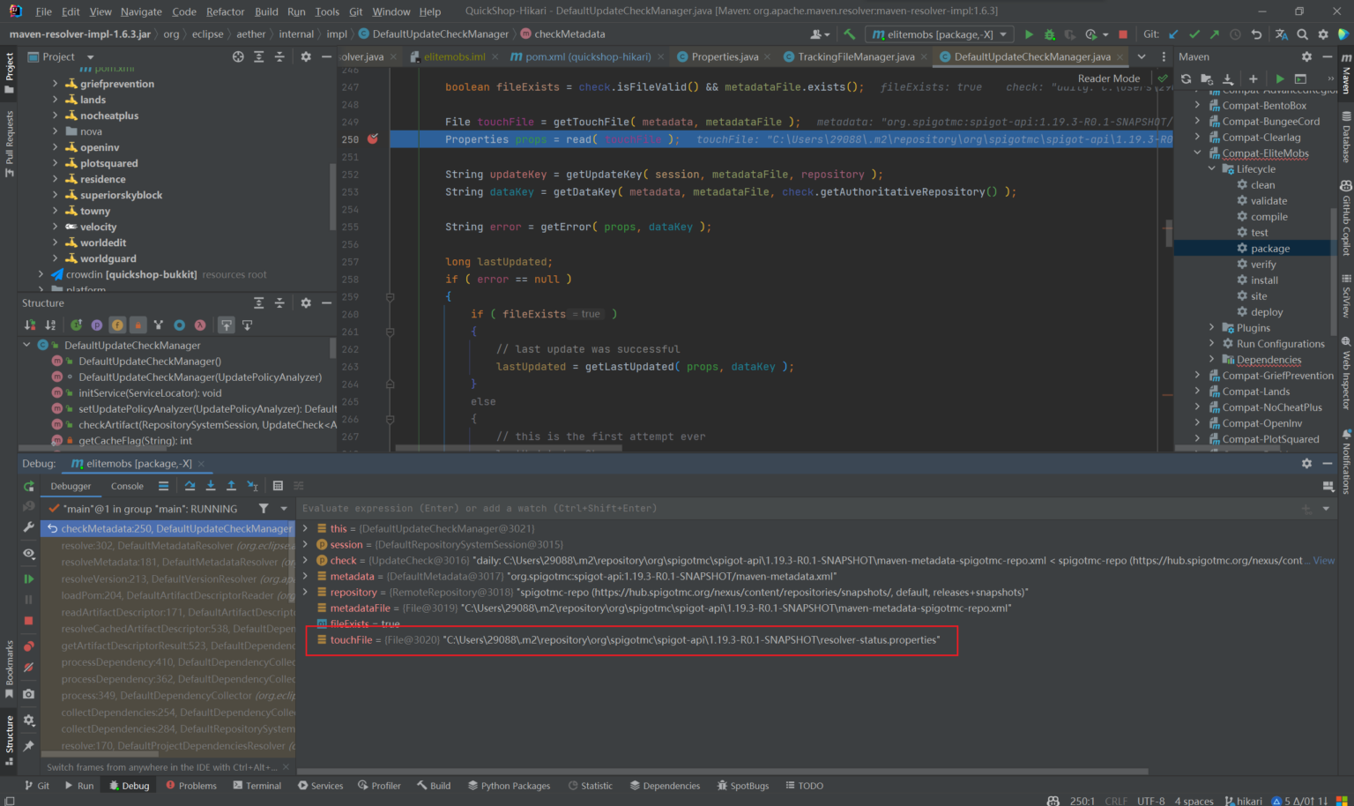Select the Step Into debugger icon
The width and height of the screenshot is (1354, 806).
(x=212, y=485)
